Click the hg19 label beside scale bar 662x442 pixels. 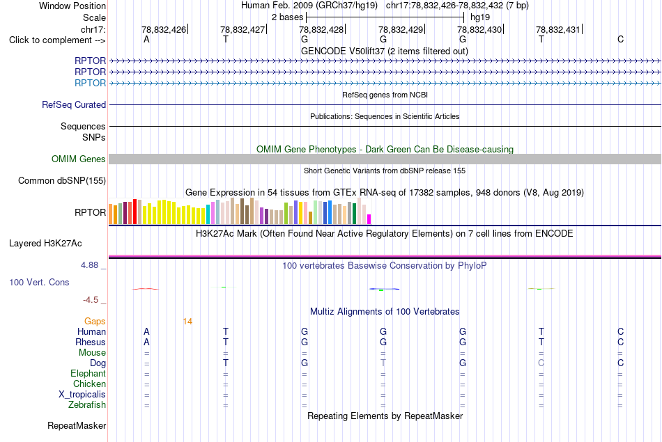coord(480,17)
